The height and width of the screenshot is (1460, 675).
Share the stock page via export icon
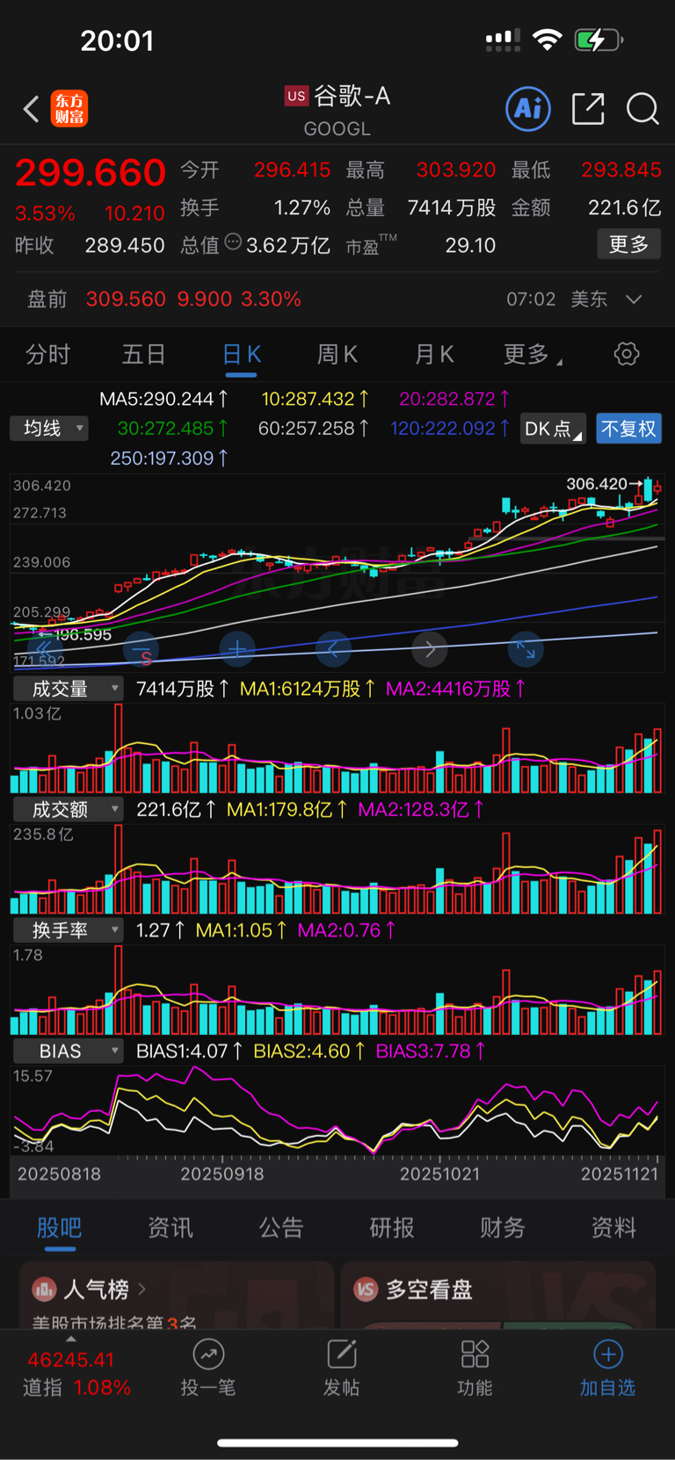tap(588, 109)
